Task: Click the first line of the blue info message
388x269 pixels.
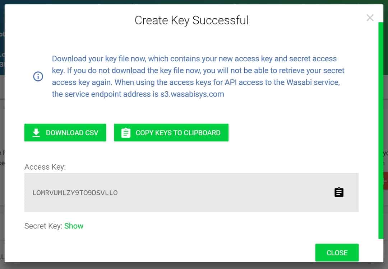Action: point(194,59)
